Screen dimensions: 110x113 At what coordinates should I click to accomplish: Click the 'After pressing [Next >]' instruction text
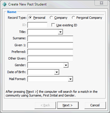[51, 94]
